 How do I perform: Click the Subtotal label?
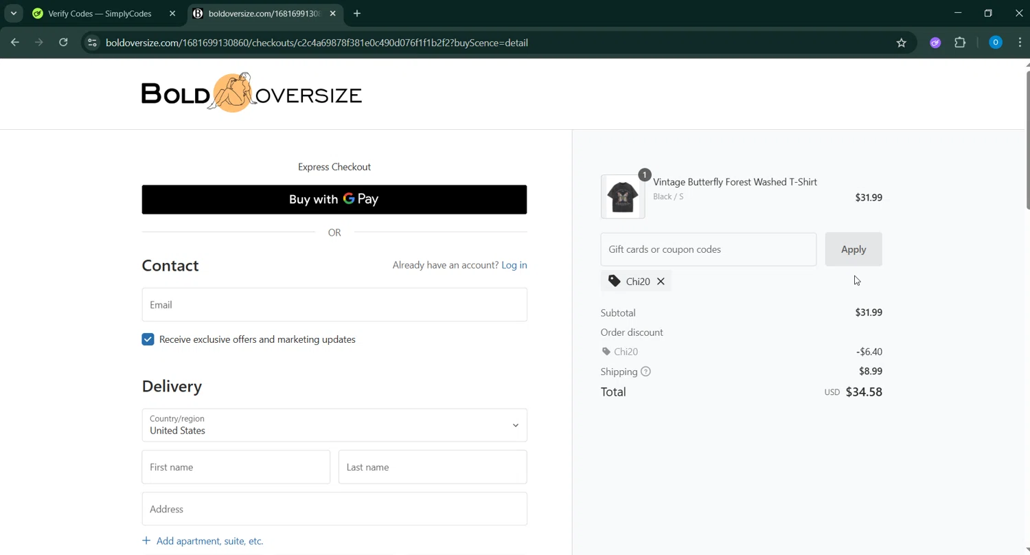[618, 313]
